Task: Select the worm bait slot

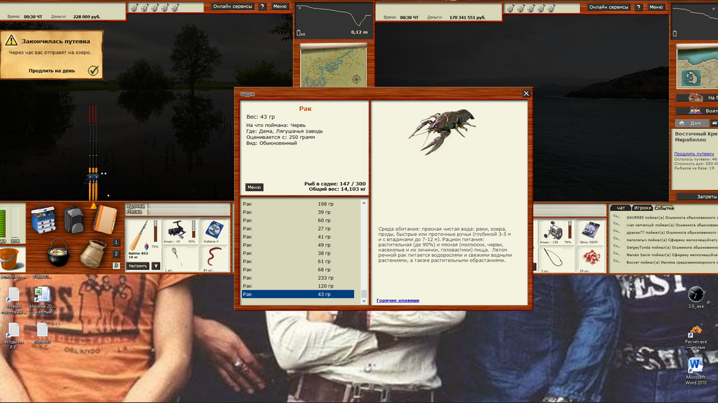Action: pos(213,259)
